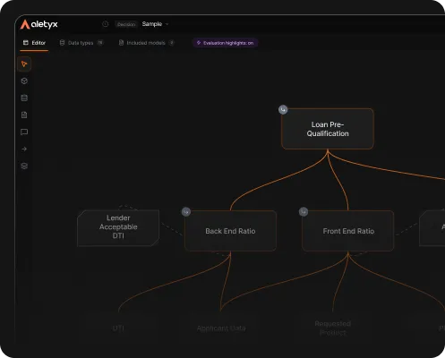This screenshot has height=358, width=445.
Task: Select the Loan Pre-Qualification node
Action: [x=328, y=129]
